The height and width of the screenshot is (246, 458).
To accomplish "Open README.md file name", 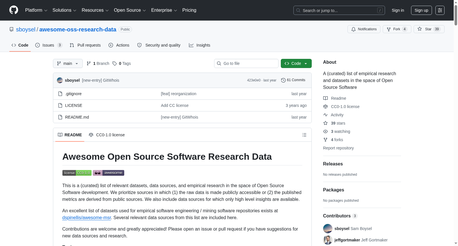I will pyautogui.click(x=77, y=117).
